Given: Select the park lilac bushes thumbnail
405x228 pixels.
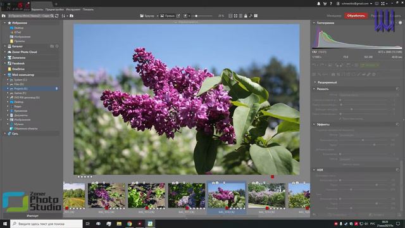Looking at the screenshot, I should tap(267, 195).
